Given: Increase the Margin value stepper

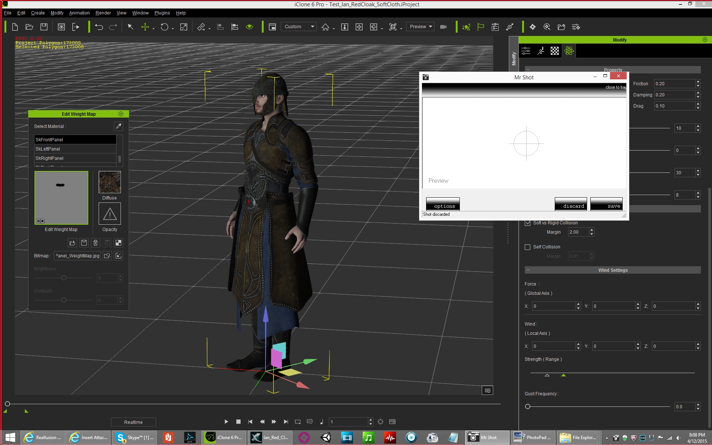Looking at the screenshot, I should [592, 230].
